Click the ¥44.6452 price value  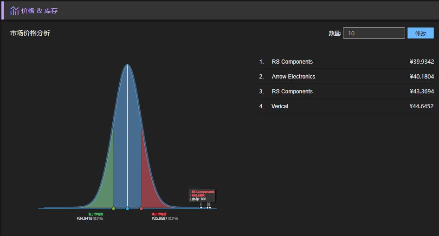pyautogui.click(x=421, y=106)
